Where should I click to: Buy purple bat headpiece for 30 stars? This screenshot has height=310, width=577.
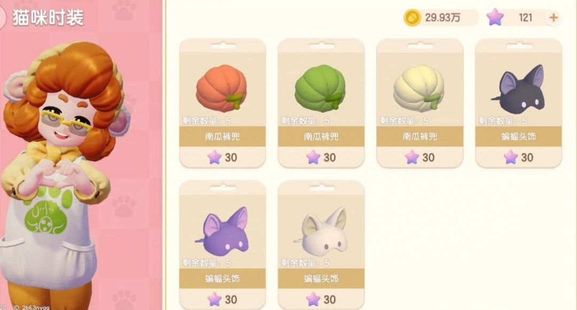click(x=222, y=299)
